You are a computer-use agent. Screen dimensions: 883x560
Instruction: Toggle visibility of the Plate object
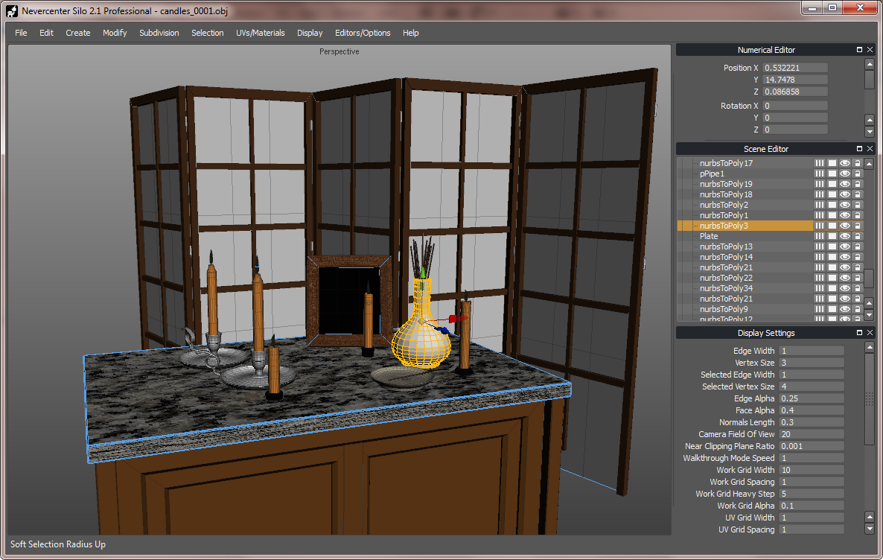coord(845,236)
